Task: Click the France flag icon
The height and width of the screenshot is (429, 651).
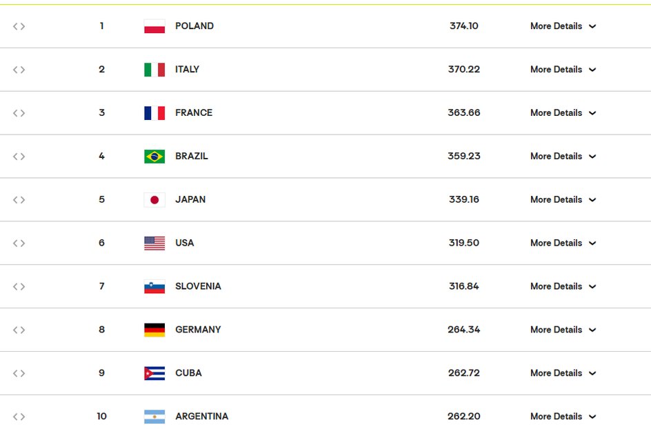Action: coord(154,113)
